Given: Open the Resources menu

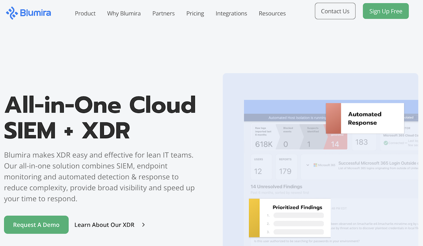Looking at the screenshot, I should click(272, 14).
